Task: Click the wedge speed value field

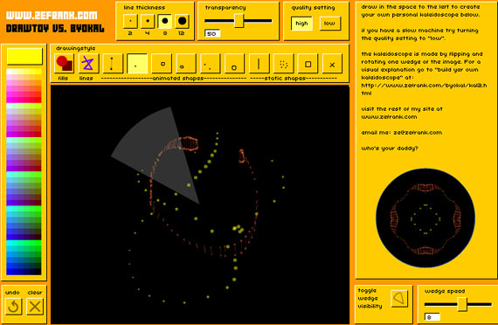Action: (432, 317)
